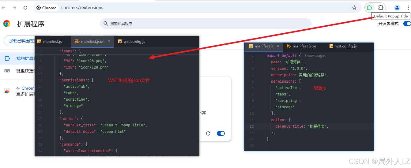Switch to manifest.json tab in the JS editor
The height and width of the screenshot is (168, 411).
pos(301,46)
